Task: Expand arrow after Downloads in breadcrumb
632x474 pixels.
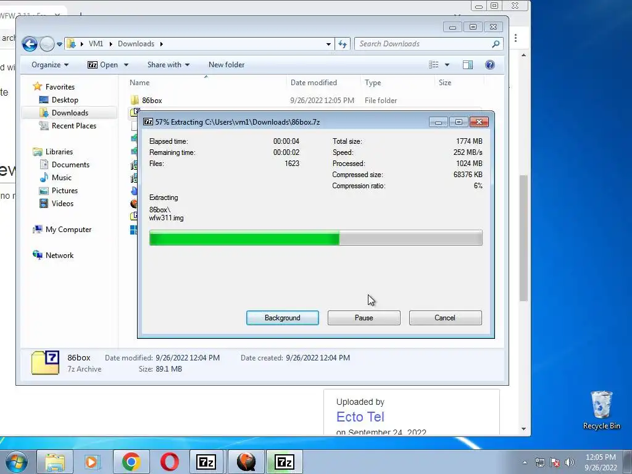Action: click(x=162, y=44)
